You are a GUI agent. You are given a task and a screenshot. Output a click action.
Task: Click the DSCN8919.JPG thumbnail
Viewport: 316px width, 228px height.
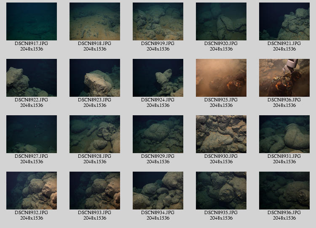click(158, 21)
